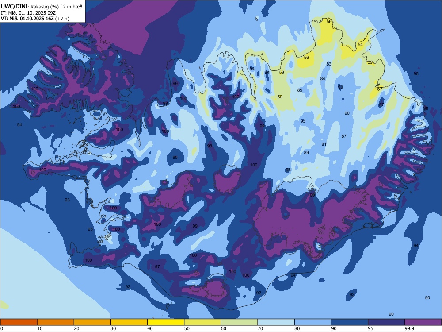Pick the golden 30–40 legend swatch
Viewport: 442px width, 332px height.
tap(129, 322)
